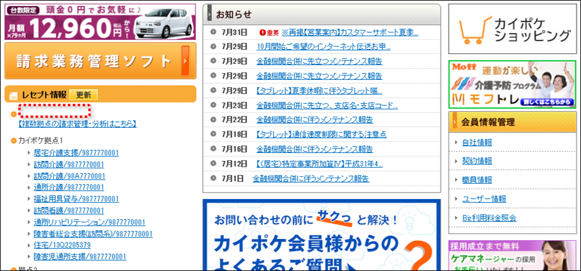Open the よくあるご質問 banner

point(322,235)
